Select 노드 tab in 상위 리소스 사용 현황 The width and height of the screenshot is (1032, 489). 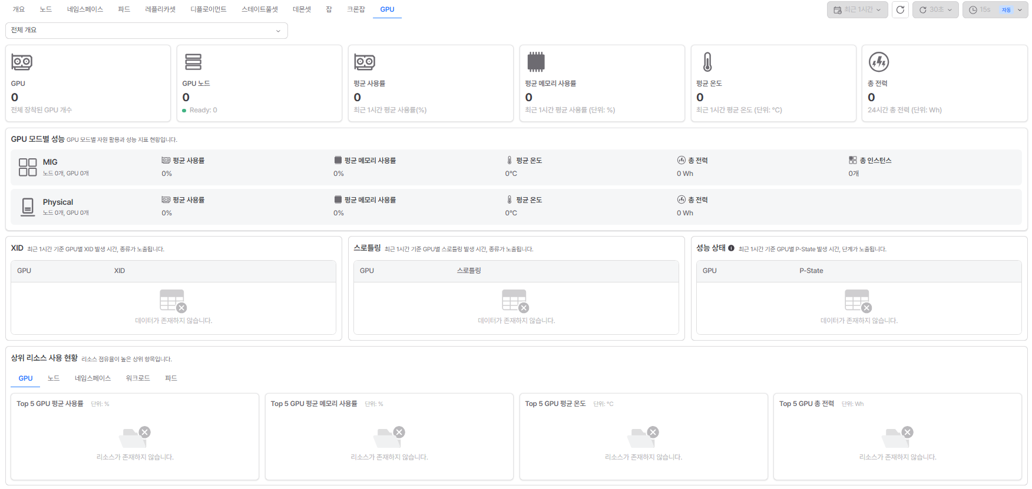tap(54, 378)
